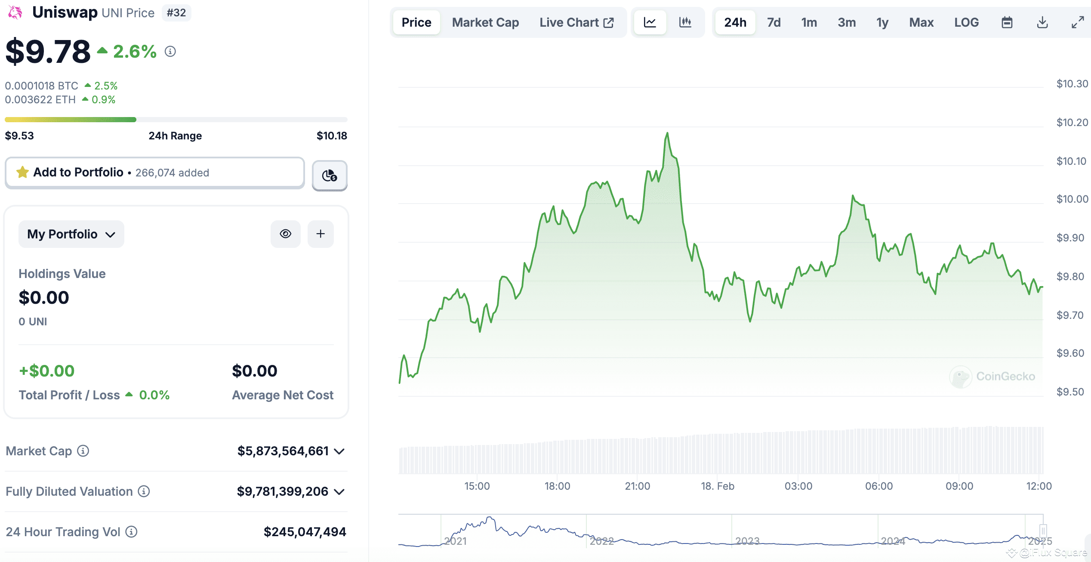This screenshot has height=562, width=1091.
Task: Open the calendar date picker icon
Action: (x=1007, y=22)
